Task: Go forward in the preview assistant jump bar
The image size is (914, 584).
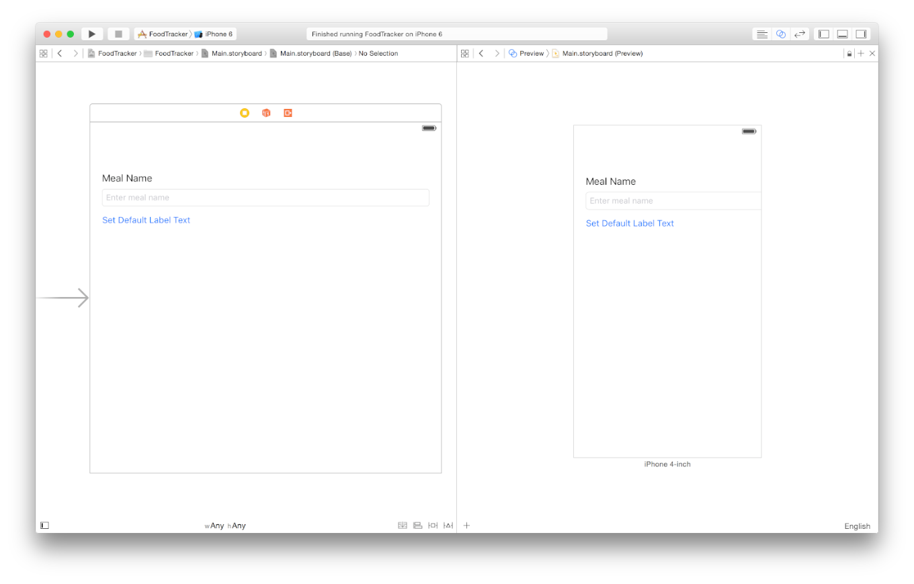Action: 497,53
